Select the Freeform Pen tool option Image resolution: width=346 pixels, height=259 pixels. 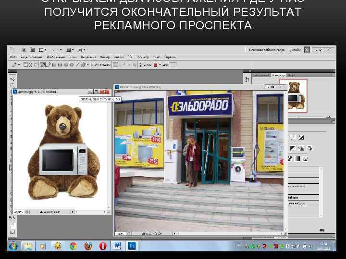click(48, 65)
